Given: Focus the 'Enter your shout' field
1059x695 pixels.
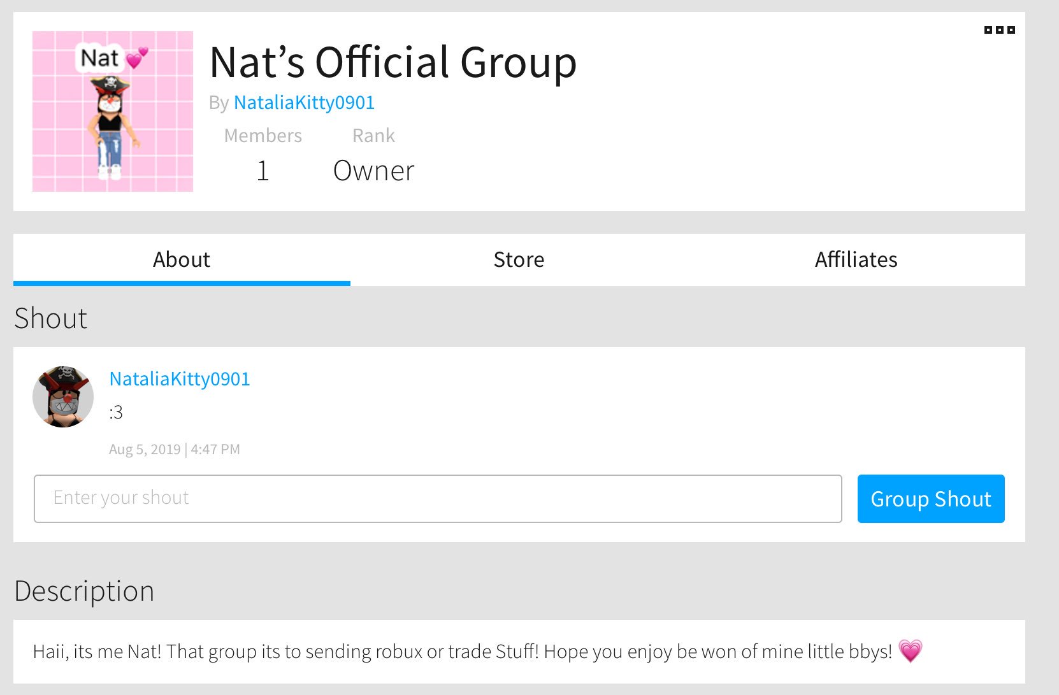Looking at the screenshot, I should click(438, 498).
